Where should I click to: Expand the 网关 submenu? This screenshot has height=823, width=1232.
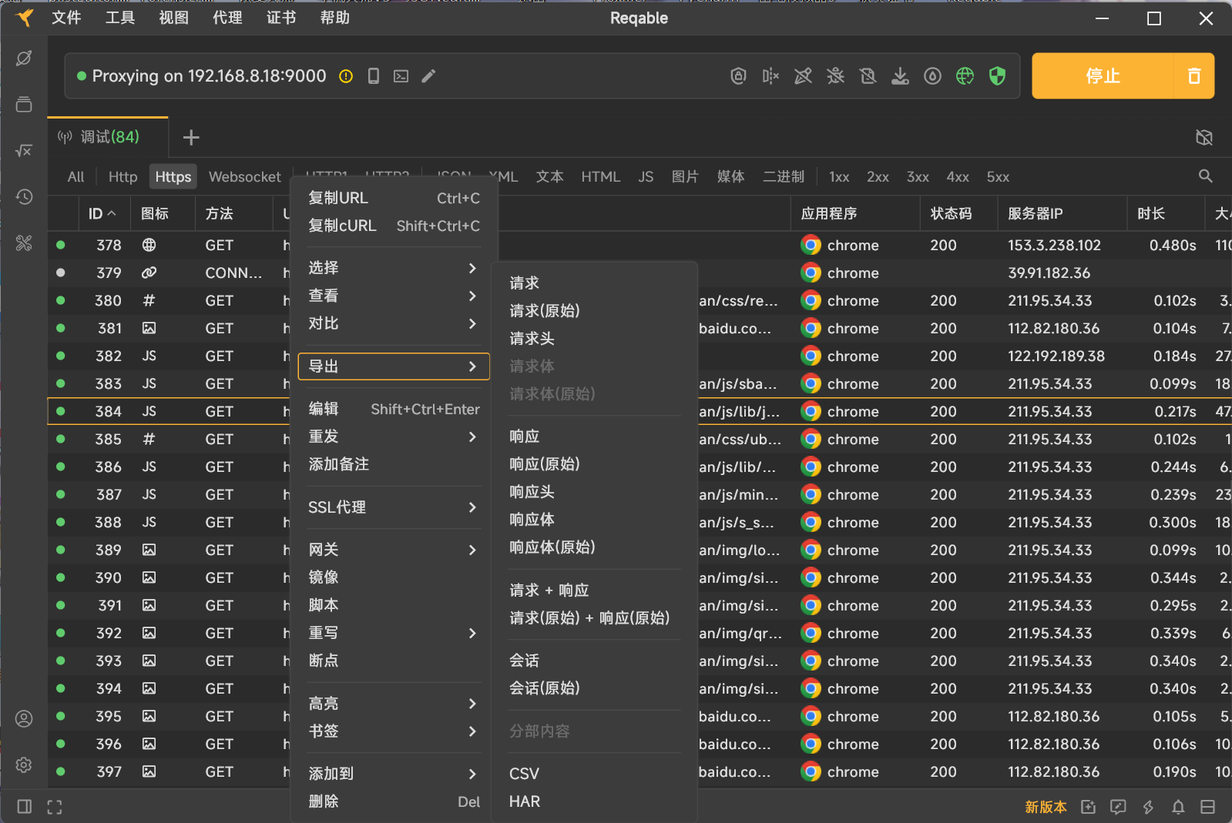click(394, 550)
